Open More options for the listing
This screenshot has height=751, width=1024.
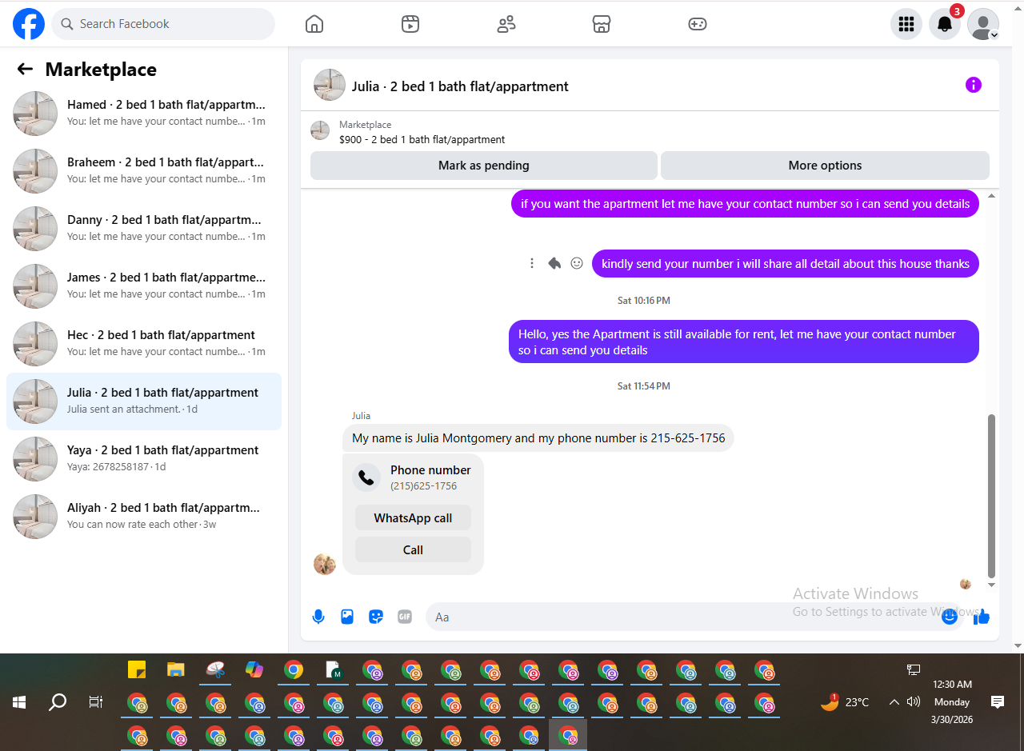pyautogui.click(x=825, y=166)
